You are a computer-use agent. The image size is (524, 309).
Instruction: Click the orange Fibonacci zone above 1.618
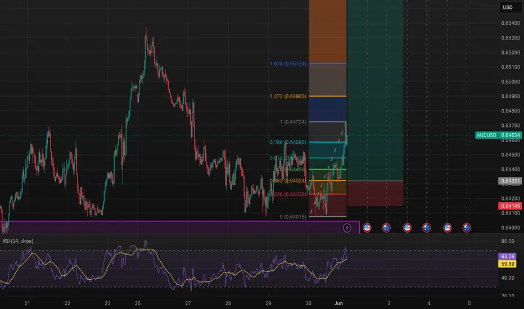328,31
